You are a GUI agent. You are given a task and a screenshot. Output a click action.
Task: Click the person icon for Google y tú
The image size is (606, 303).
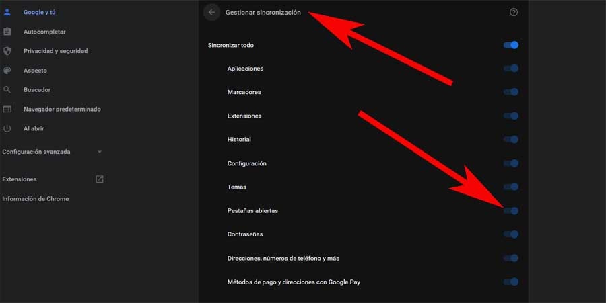(7, 12)
